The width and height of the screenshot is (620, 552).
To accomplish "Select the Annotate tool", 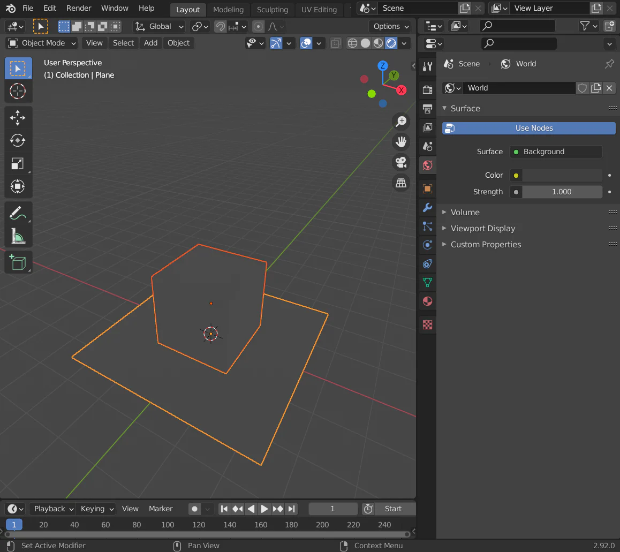I will coord(18,213).
